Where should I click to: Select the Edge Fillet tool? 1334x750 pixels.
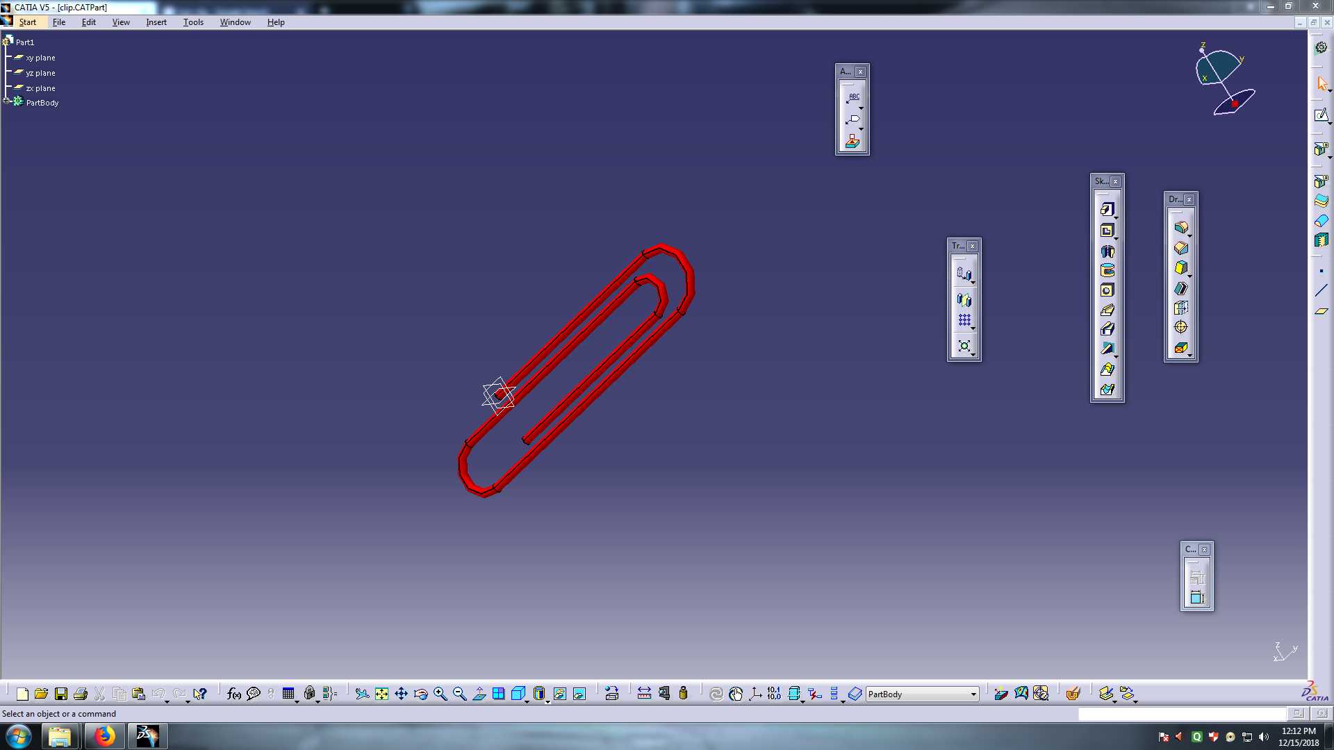tap(1180, 227)
